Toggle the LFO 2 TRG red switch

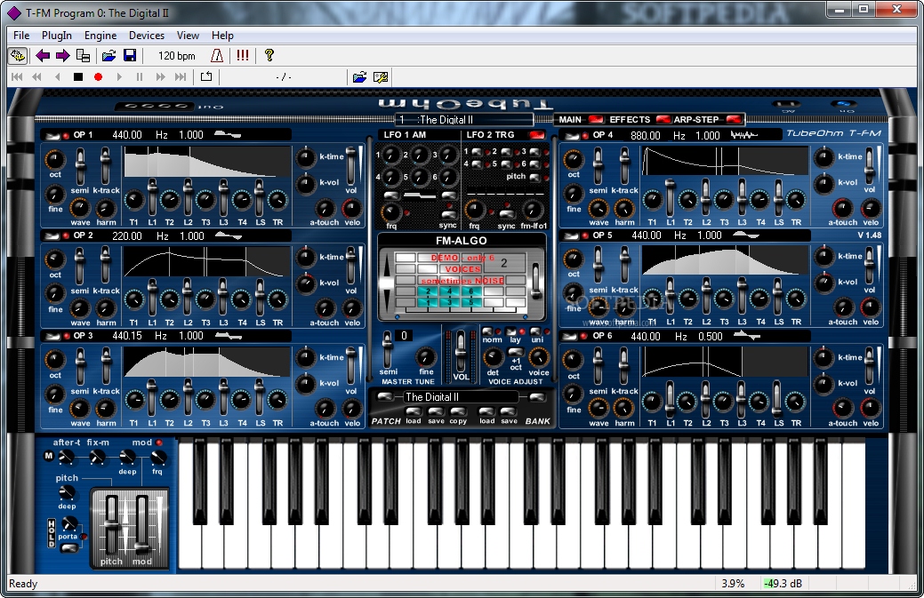pyautogui.click(x=536, y=135)
